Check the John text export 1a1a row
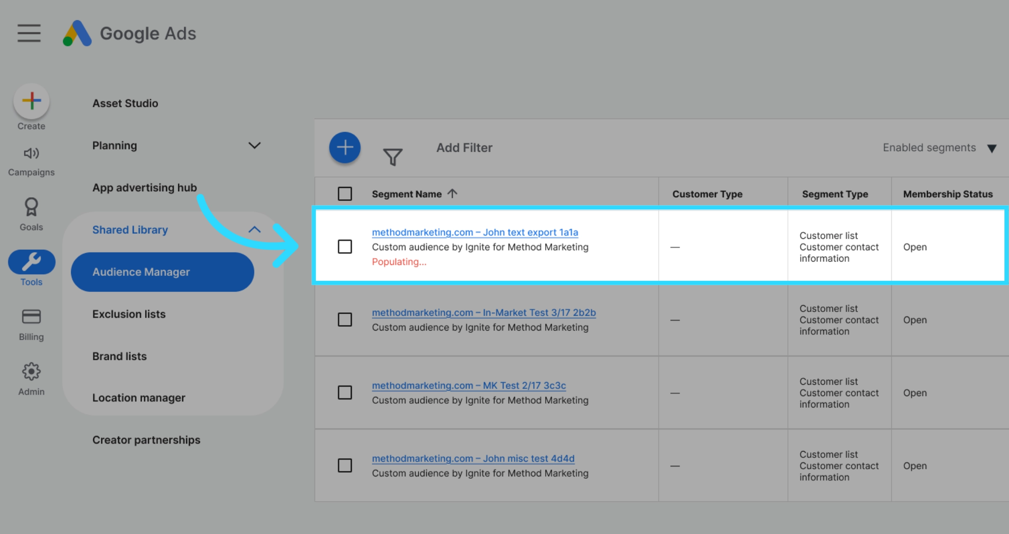 click(345, 246)
